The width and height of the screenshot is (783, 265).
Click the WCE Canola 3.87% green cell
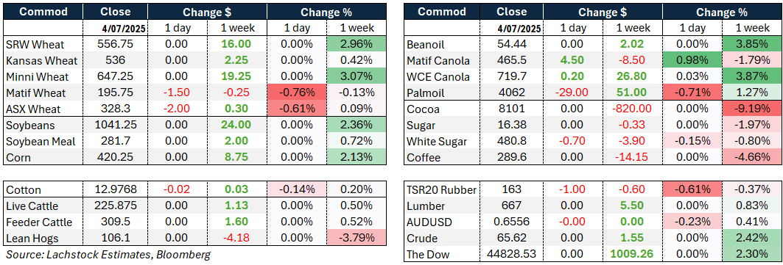[753, 77]
